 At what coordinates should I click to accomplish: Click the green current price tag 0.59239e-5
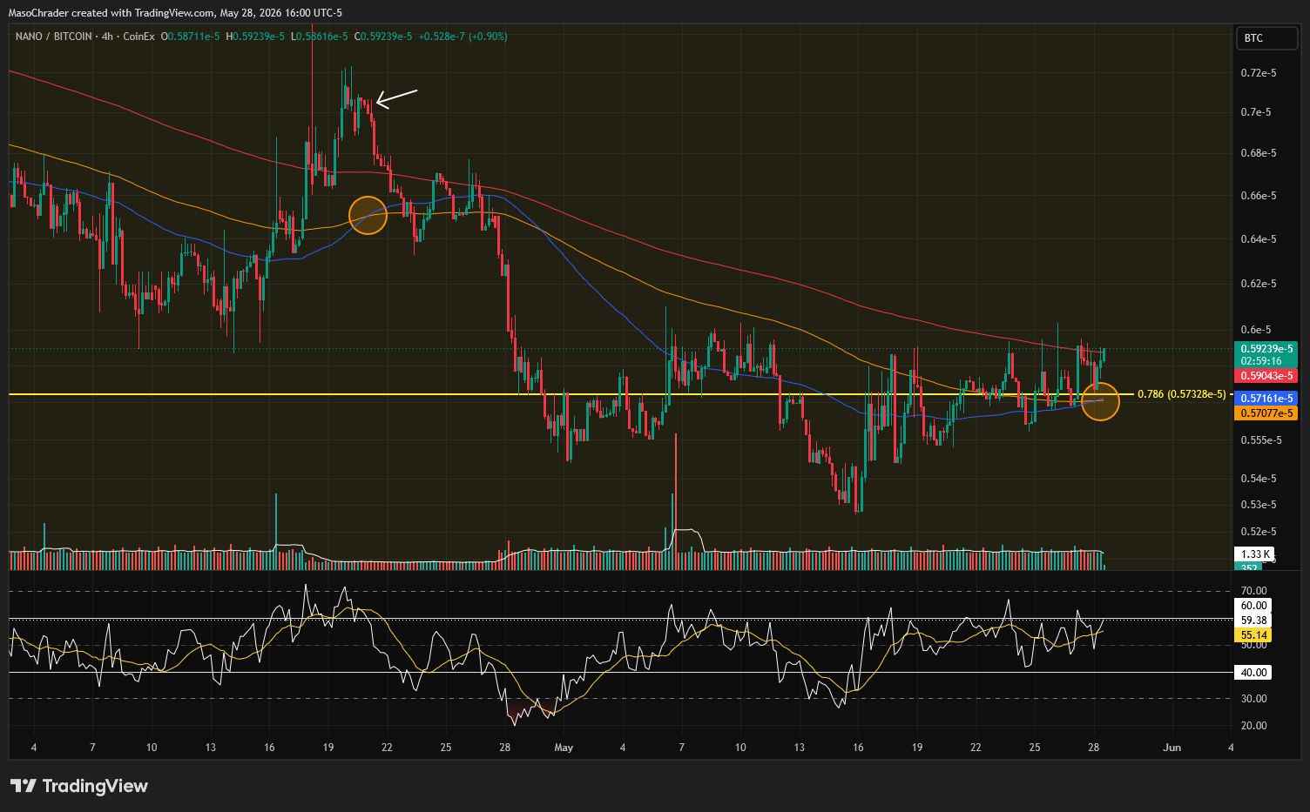point(1266,348)
